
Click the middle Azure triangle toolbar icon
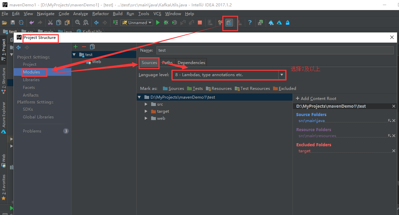279,22
